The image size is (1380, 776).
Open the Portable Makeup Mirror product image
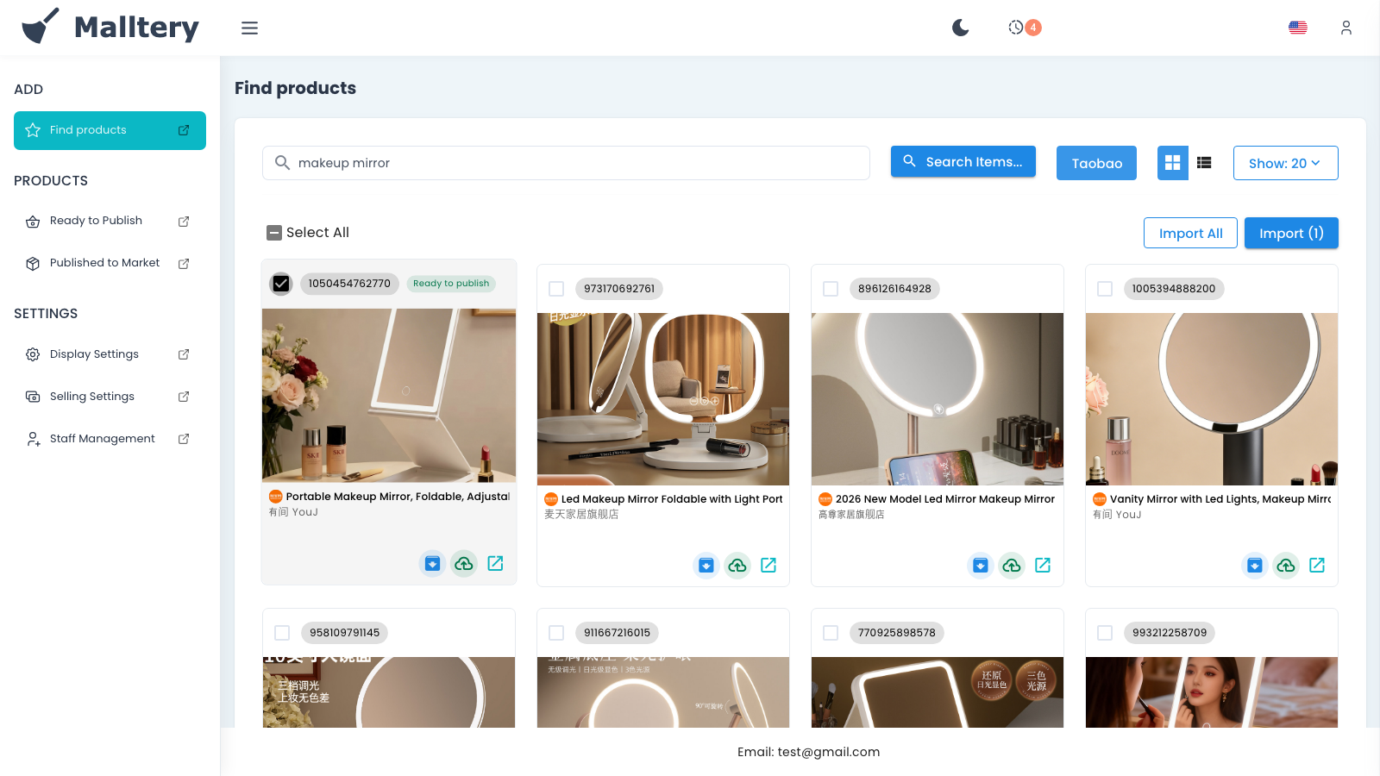(389, 396)
